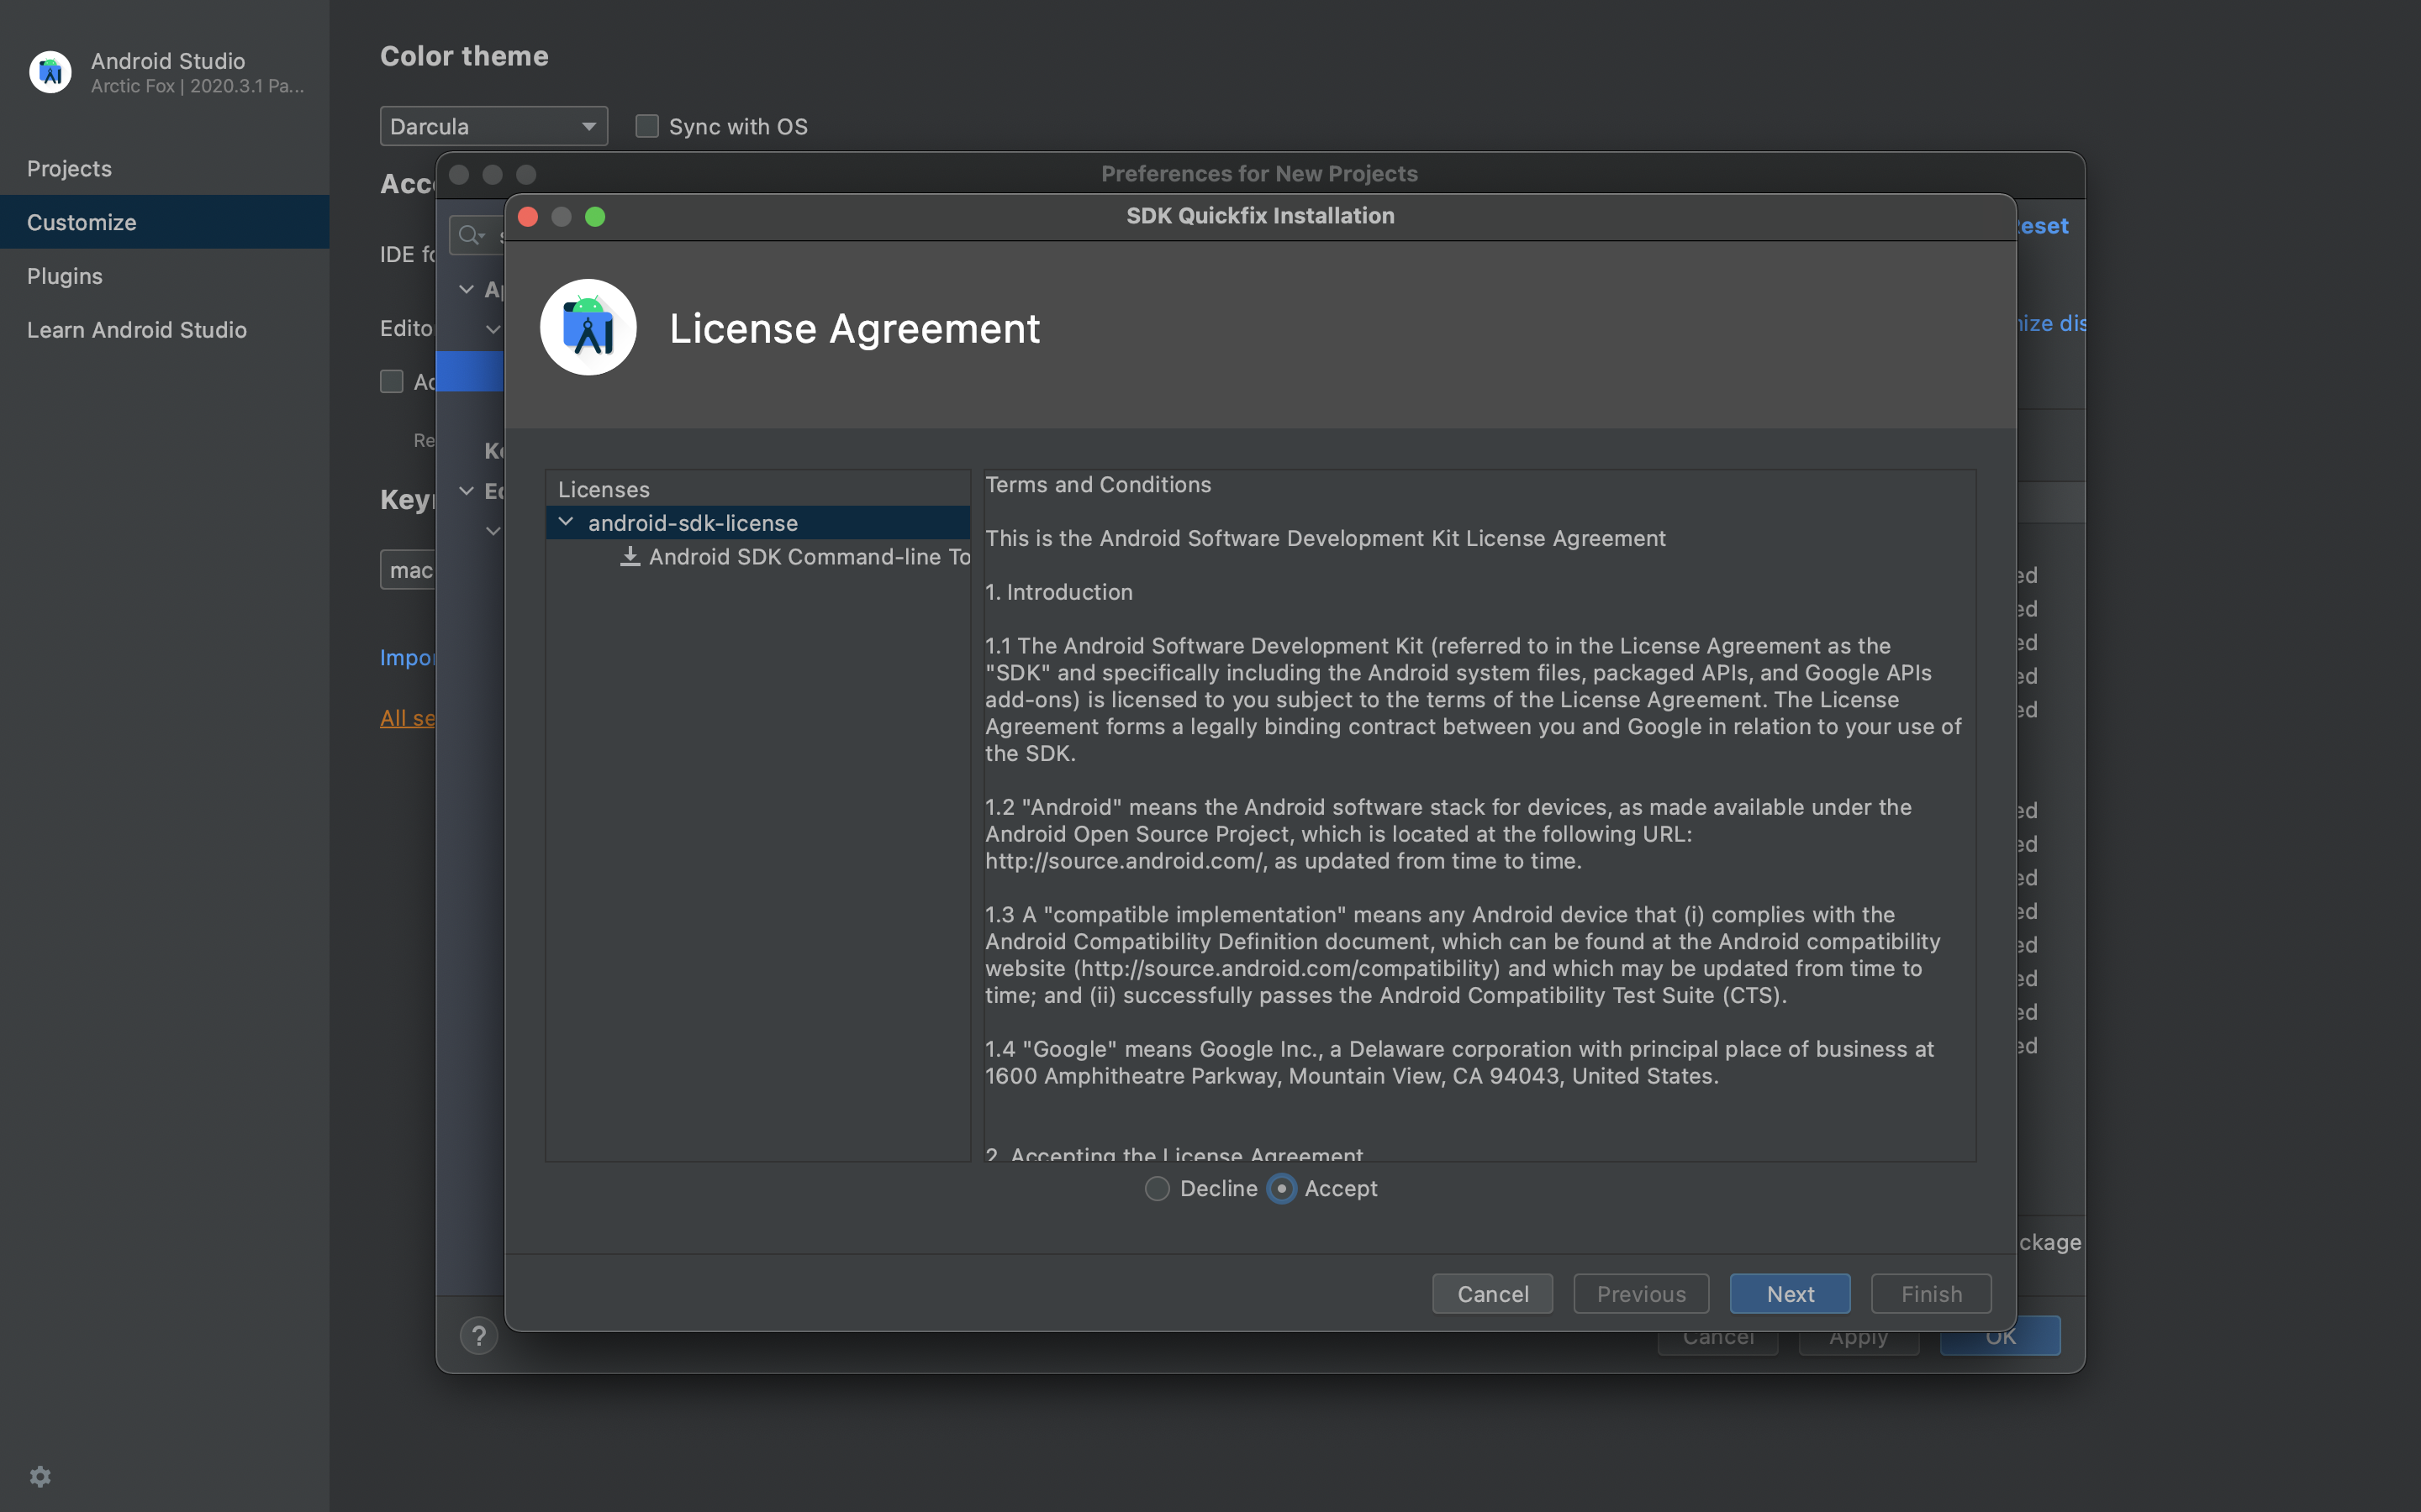This screenshot has width=2421, height=1512.
Task: Go to Plugins in the sidebar
Action: tap(164, 276)
